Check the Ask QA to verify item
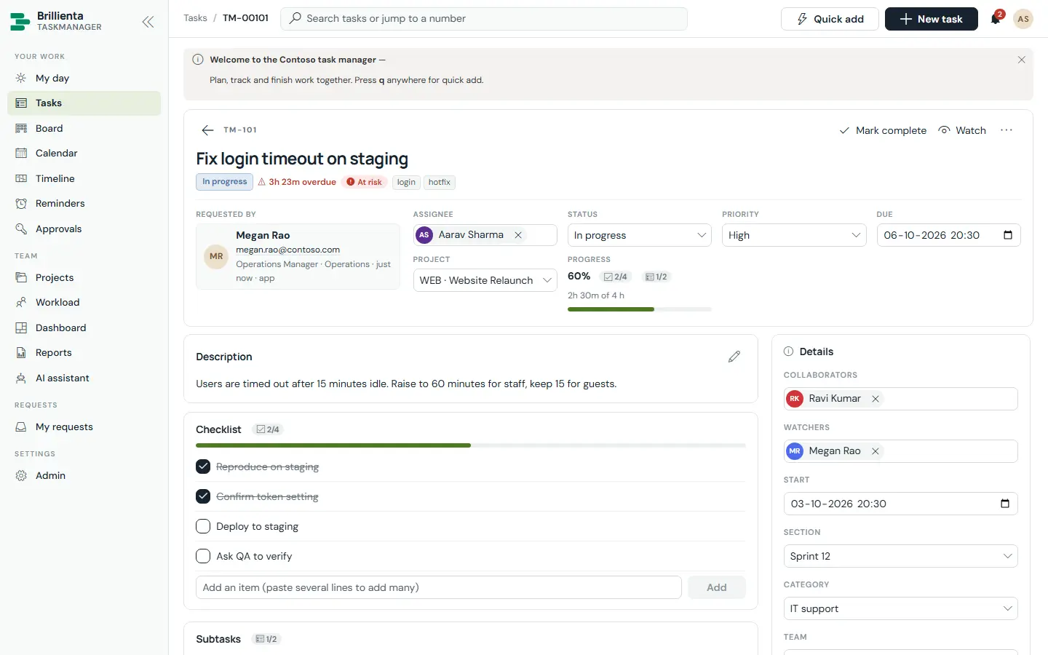 point(203,556)
